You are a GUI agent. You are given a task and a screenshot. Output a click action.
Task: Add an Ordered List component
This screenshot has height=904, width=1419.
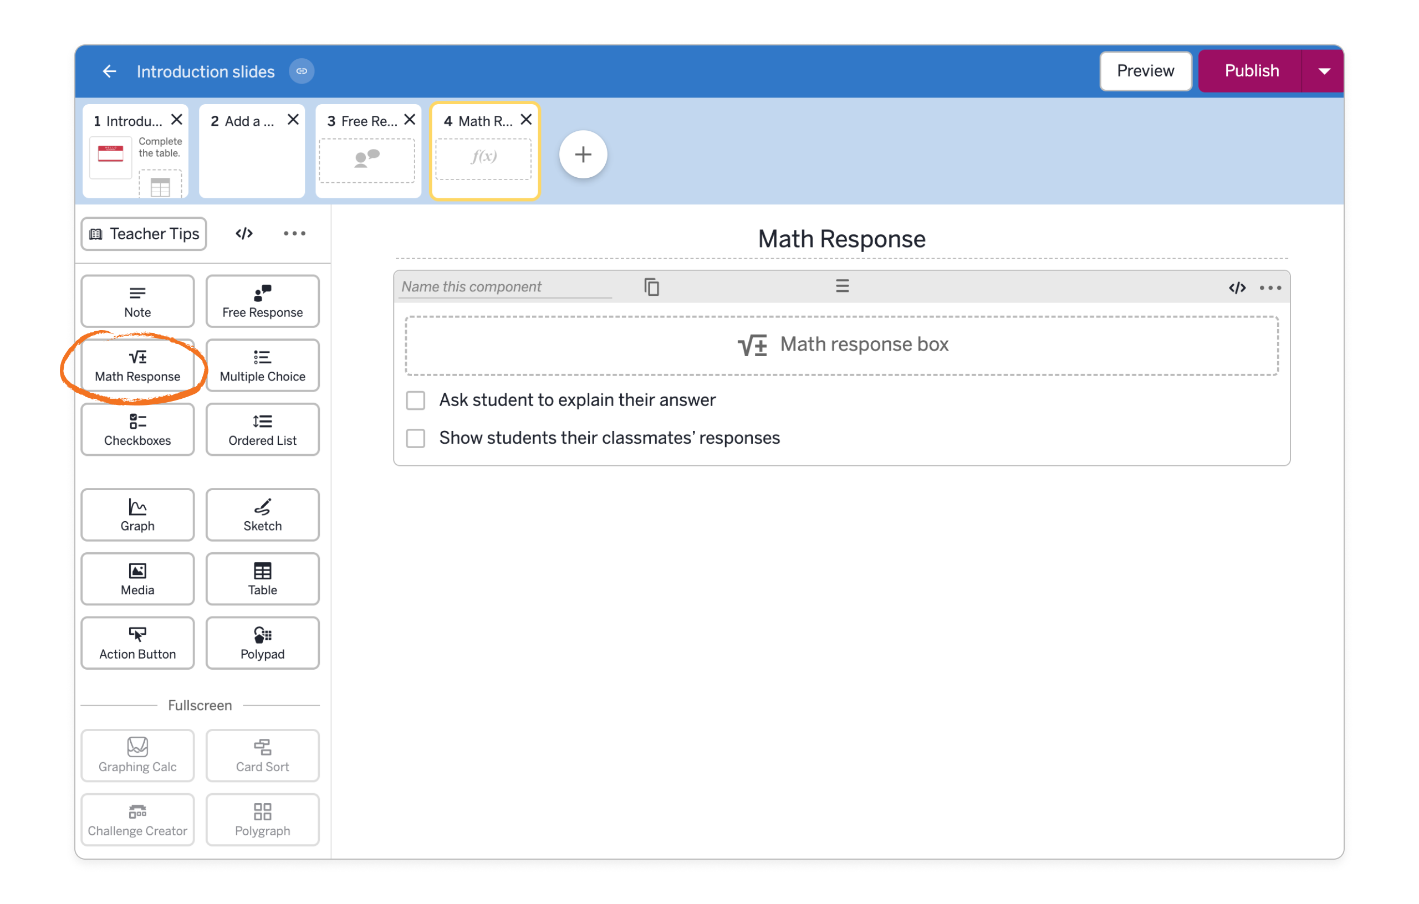262,430
